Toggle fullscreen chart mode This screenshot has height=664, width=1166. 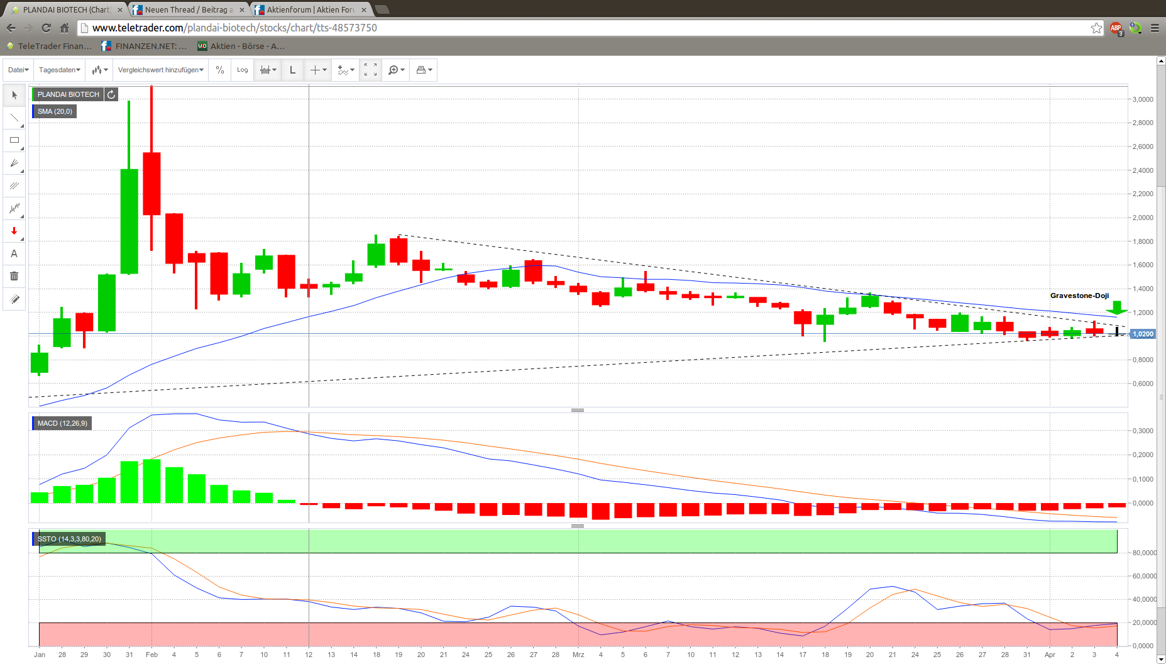(x=370, y=70)
